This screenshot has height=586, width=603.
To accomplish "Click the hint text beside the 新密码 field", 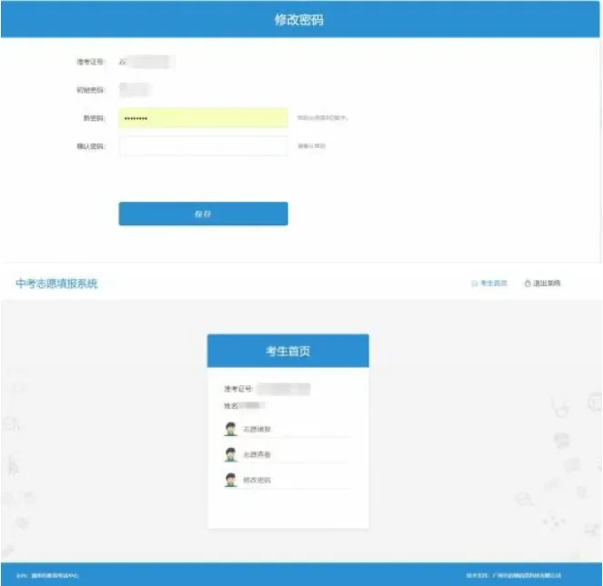I will [x=323, y=118].
